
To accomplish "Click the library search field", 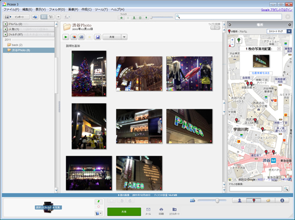I will 228,16.
